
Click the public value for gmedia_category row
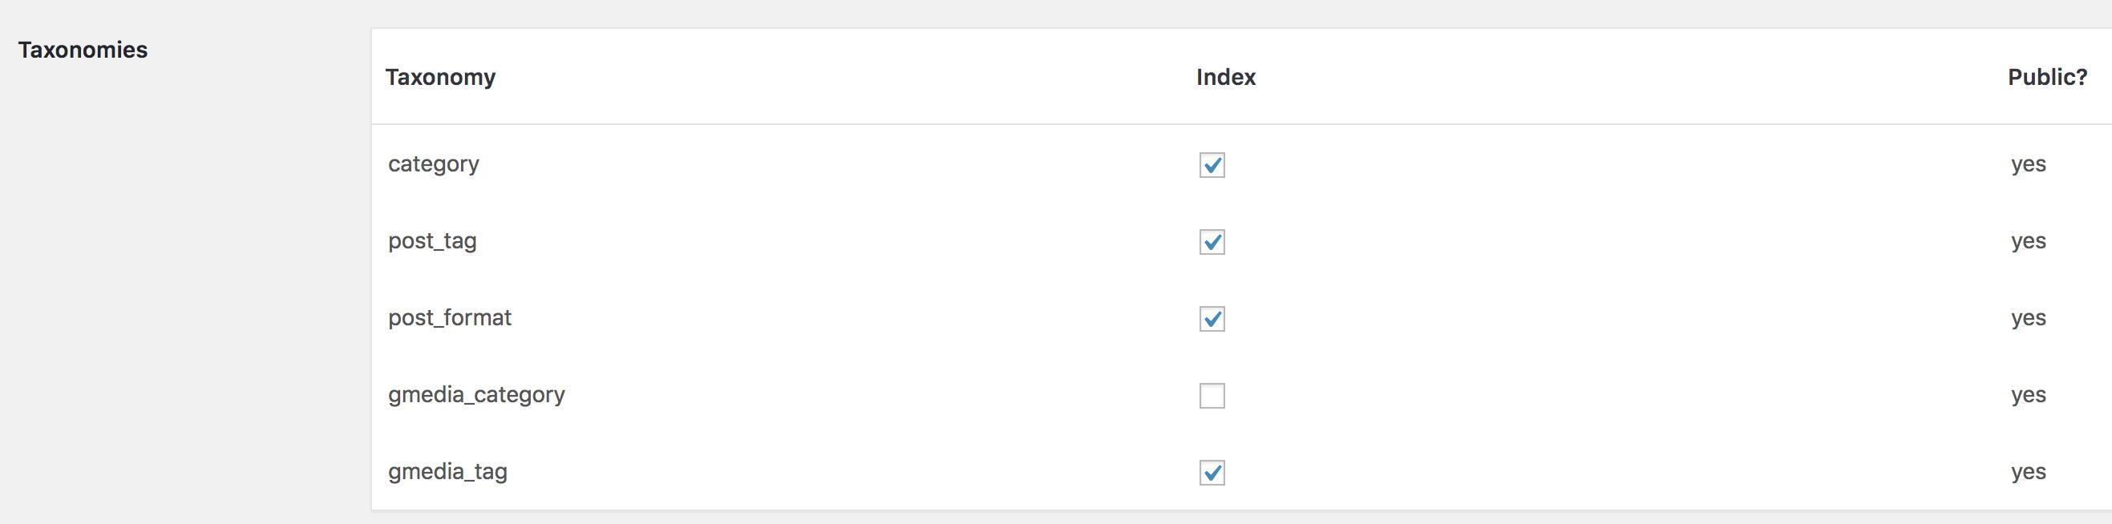coord(2029,396)
